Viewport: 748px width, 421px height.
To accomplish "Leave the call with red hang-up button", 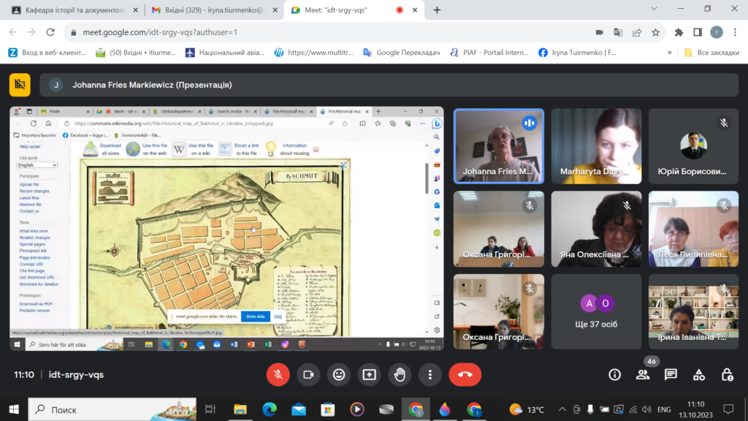I will point(465,374).
